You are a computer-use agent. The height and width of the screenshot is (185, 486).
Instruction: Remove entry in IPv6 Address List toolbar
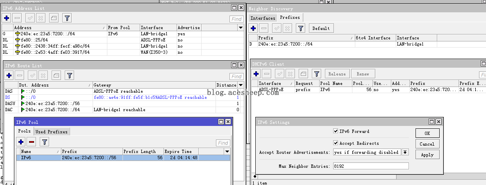tap(17, 18)
